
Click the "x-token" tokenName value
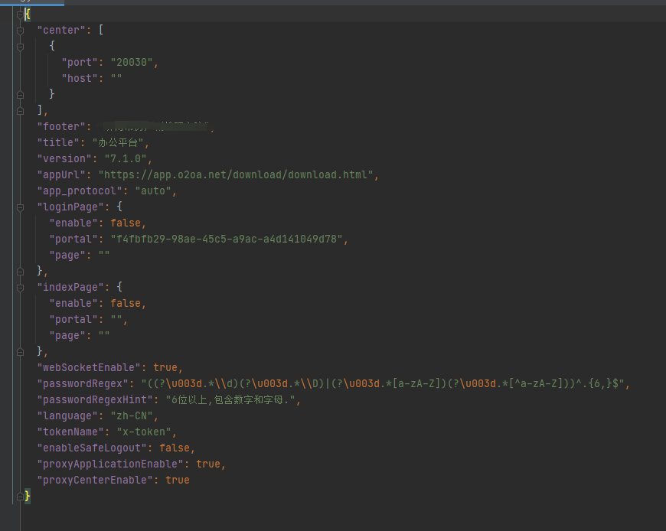pos(144,432)
